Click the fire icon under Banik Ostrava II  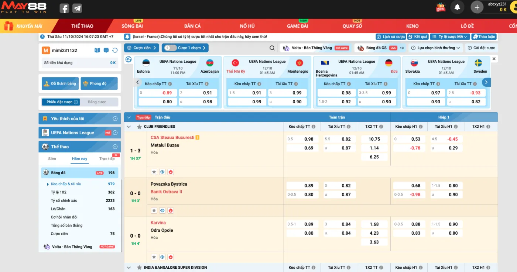click(x=171, y=210)
